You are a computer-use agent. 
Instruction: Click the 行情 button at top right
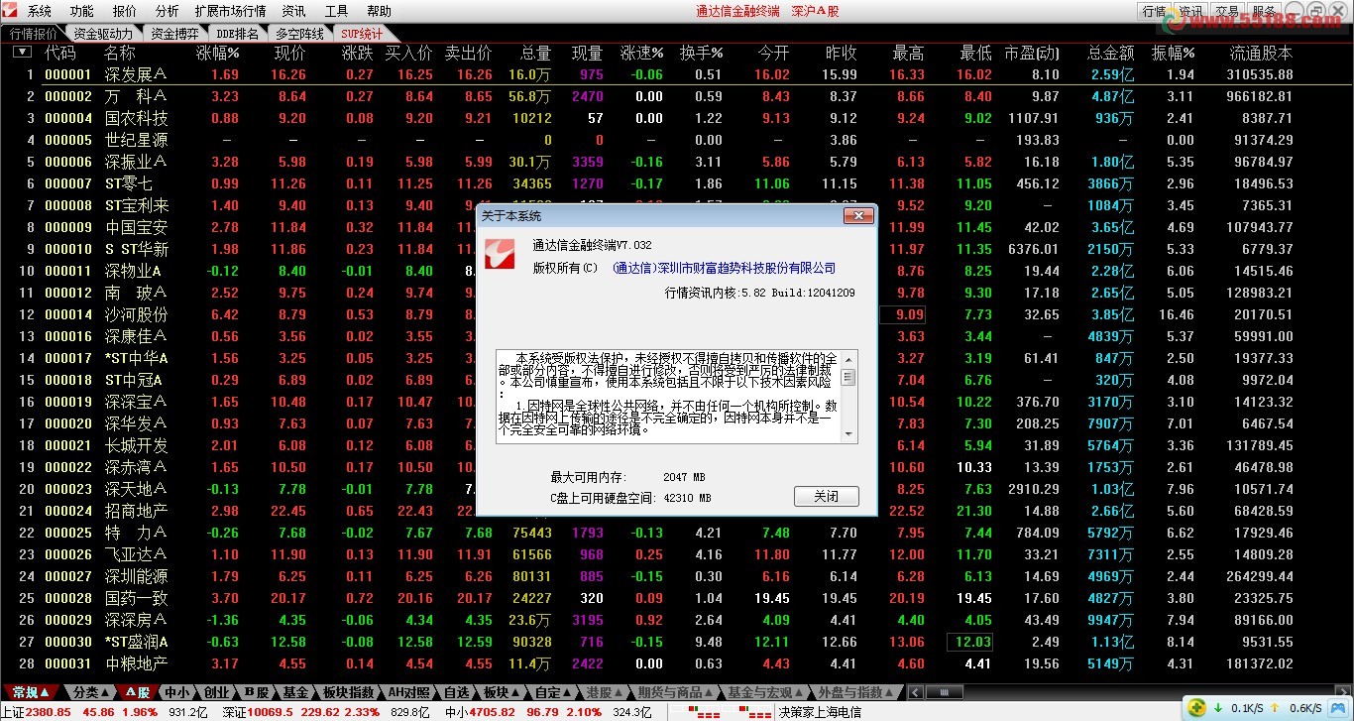(1154, 11)
